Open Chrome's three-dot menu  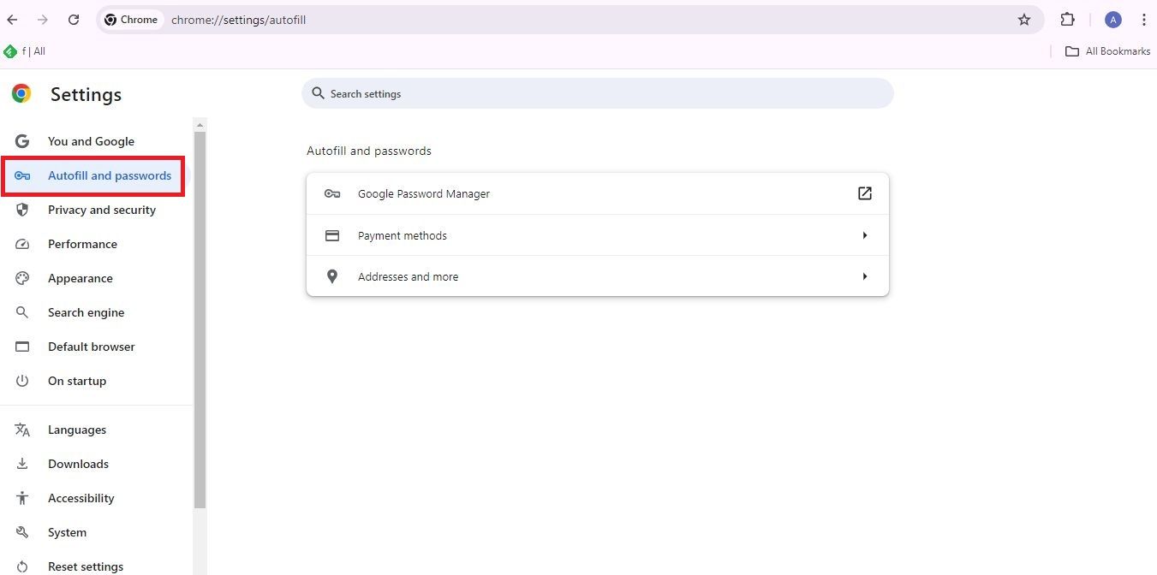pyautogui.click(x=1145, y=20)
